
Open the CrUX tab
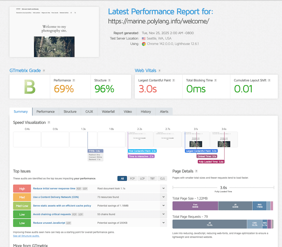(x=89, y=111)
